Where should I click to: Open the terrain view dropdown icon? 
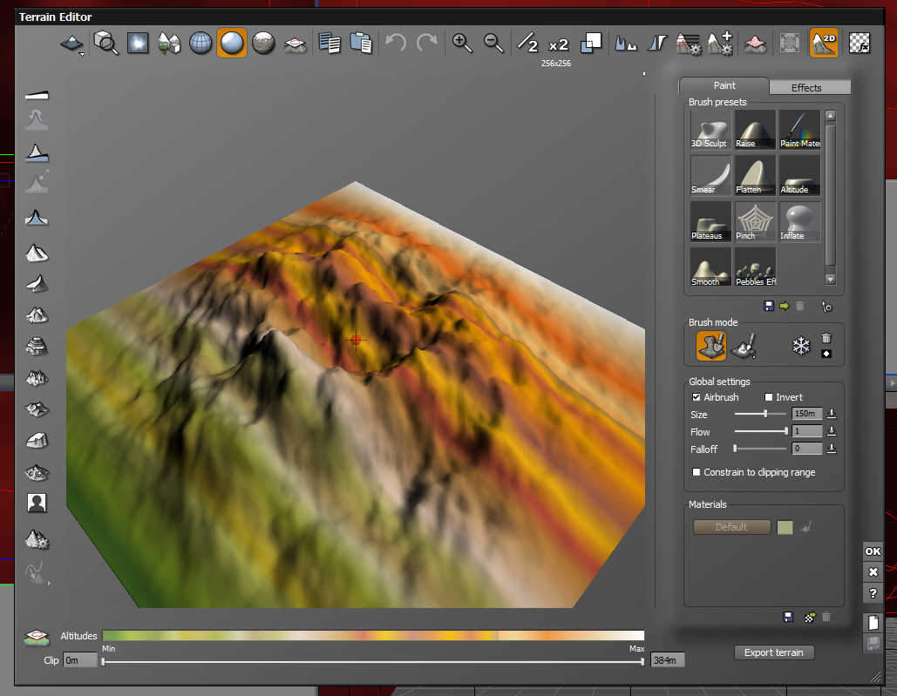click(x=72, y=44)
